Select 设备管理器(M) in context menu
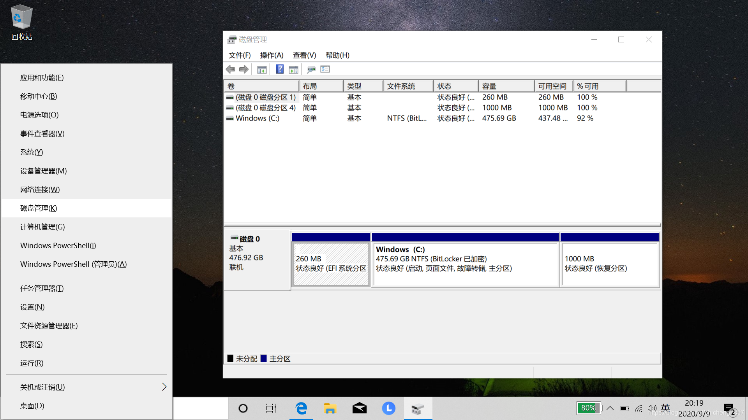The height and width of the screenshot is (420, 748). pyautogui.click(x=44, y=171)
